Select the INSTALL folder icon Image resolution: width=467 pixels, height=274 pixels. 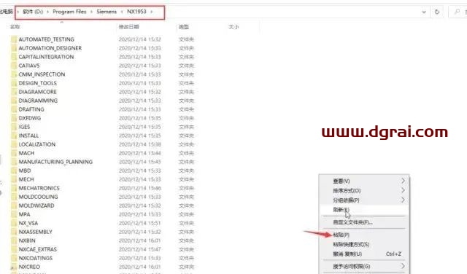[x=14, y=136]
